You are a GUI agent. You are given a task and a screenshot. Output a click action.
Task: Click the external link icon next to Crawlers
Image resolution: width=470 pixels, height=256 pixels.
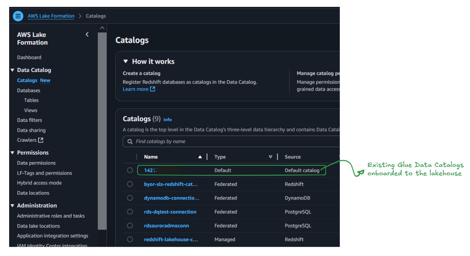(x=41, y=140)
